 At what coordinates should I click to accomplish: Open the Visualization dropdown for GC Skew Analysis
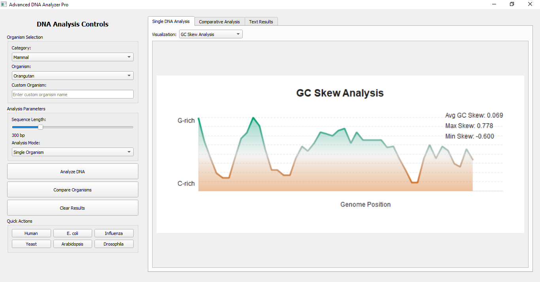point(210,34)
